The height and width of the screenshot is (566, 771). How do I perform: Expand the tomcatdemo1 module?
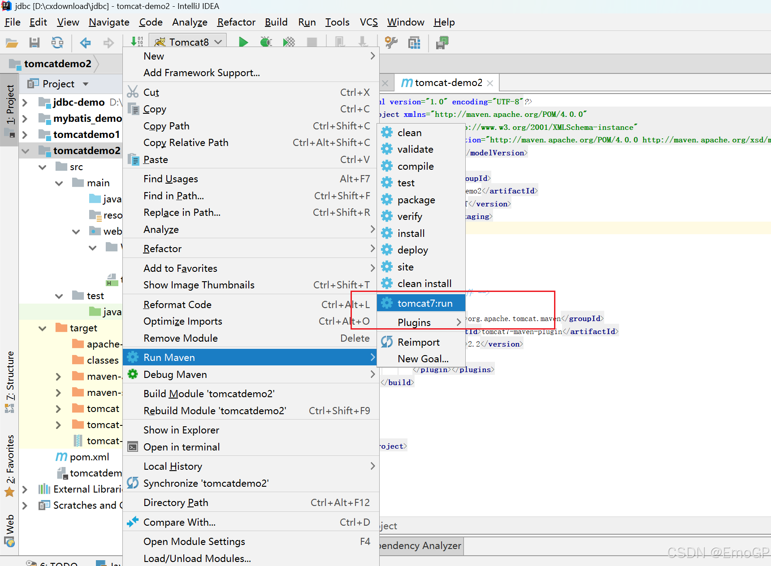click(x=25, y=135)
